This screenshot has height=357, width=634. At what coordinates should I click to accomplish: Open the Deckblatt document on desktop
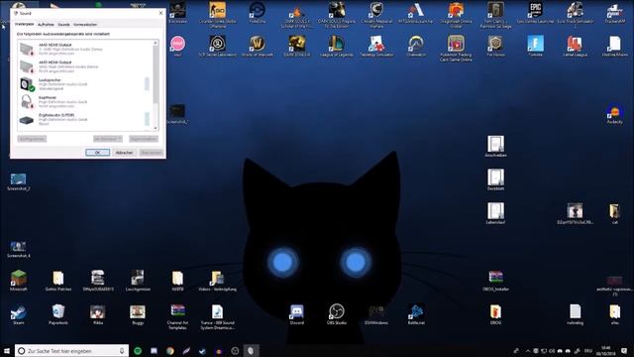click(x=495, y=178)
